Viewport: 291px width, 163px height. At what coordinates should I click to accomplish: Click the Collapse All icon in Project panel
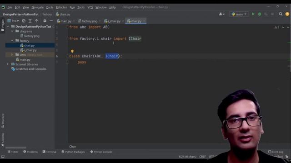[x=36, y=21]
